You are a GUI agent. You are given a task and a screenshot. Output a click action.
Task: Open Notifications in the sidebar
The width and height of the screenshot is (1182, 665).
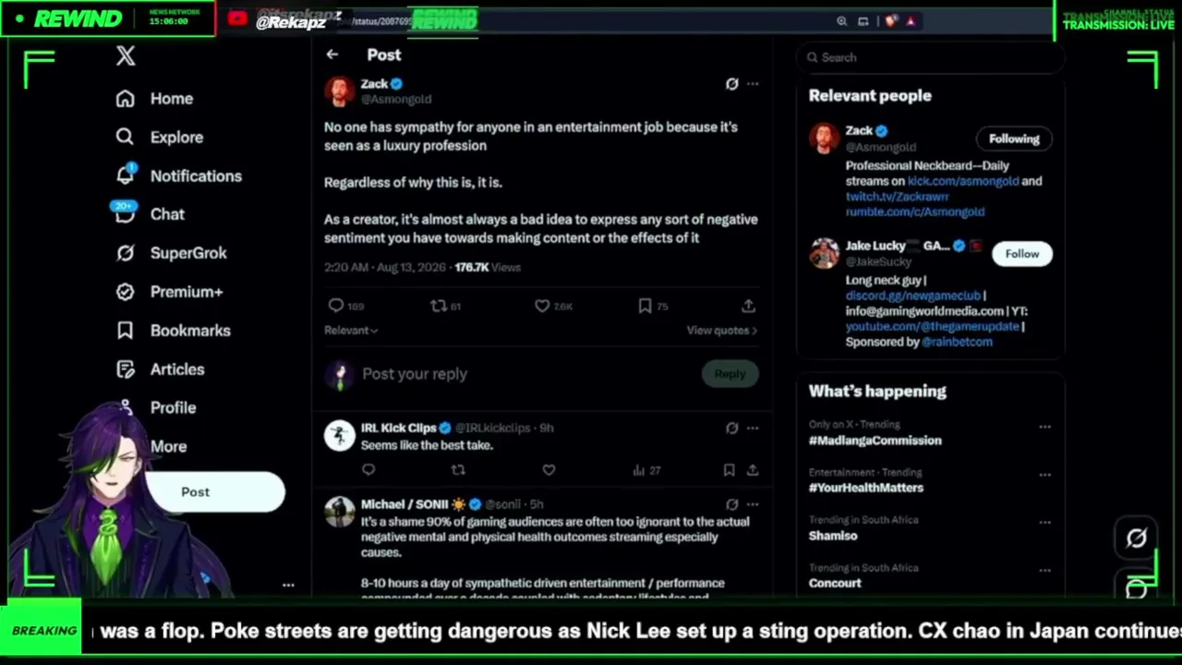pyautogui.click(x=178, y=175)
